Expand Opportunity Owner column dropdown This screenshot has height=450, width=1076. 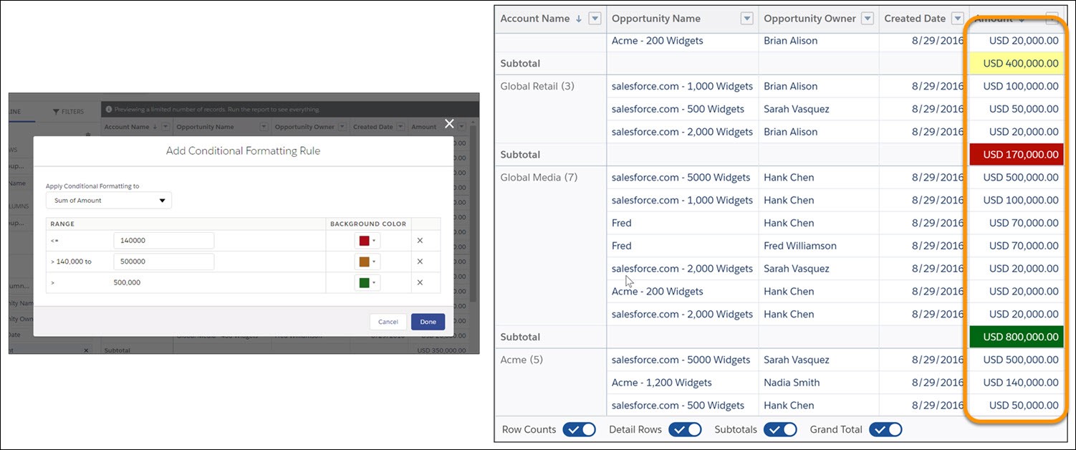[x=867, y=19]
